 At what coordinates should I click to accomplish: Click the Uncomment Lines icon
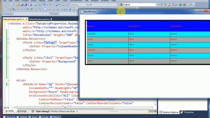coord(40,9)
